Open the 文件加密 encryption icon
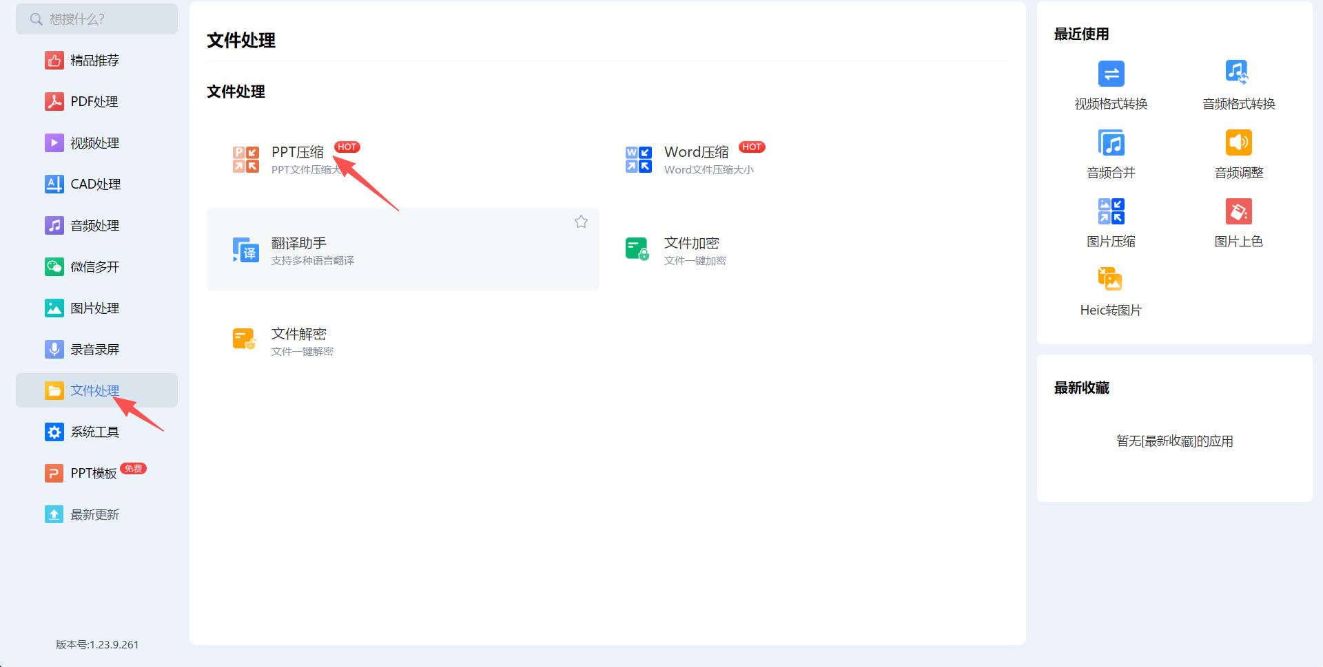 click(x=638, y=249)
